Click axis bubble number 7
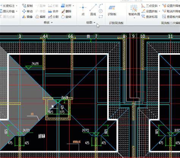Viewport: 180px width, 158px height. point(96,36)
